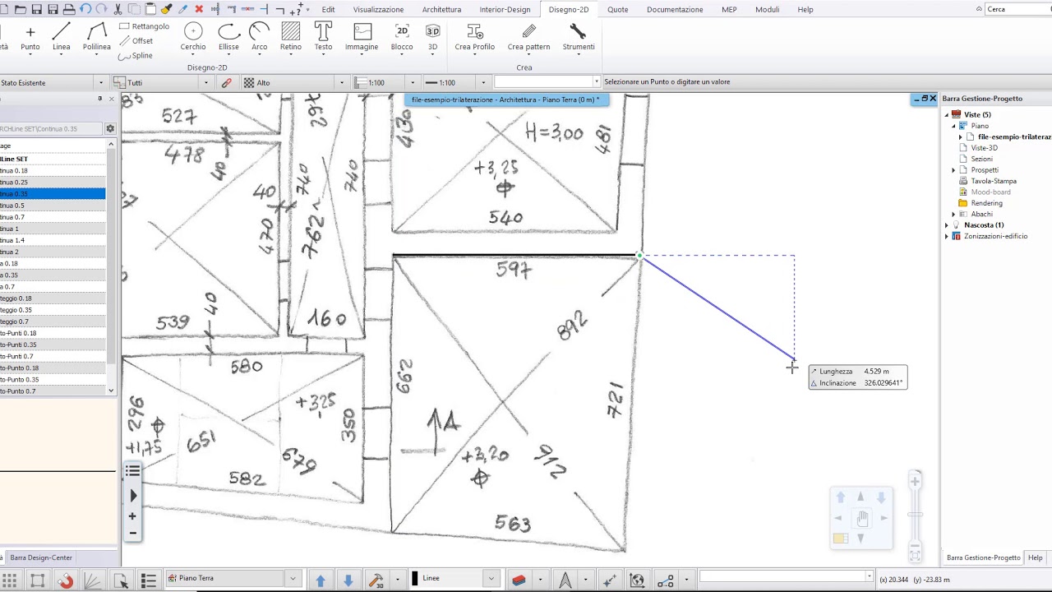Click the scissors cut icon

click(x=118, y=9)
